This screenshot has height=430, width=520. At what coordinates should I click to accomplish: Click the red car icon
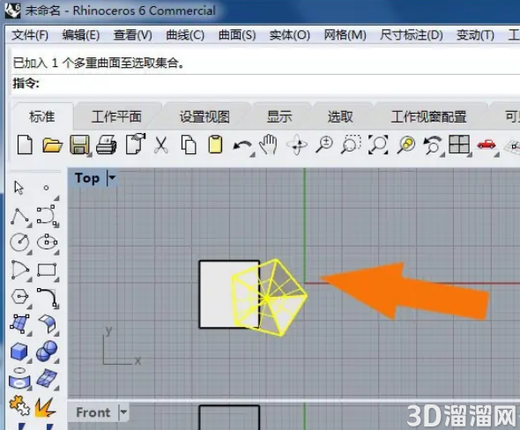click(x=487, y=145)
